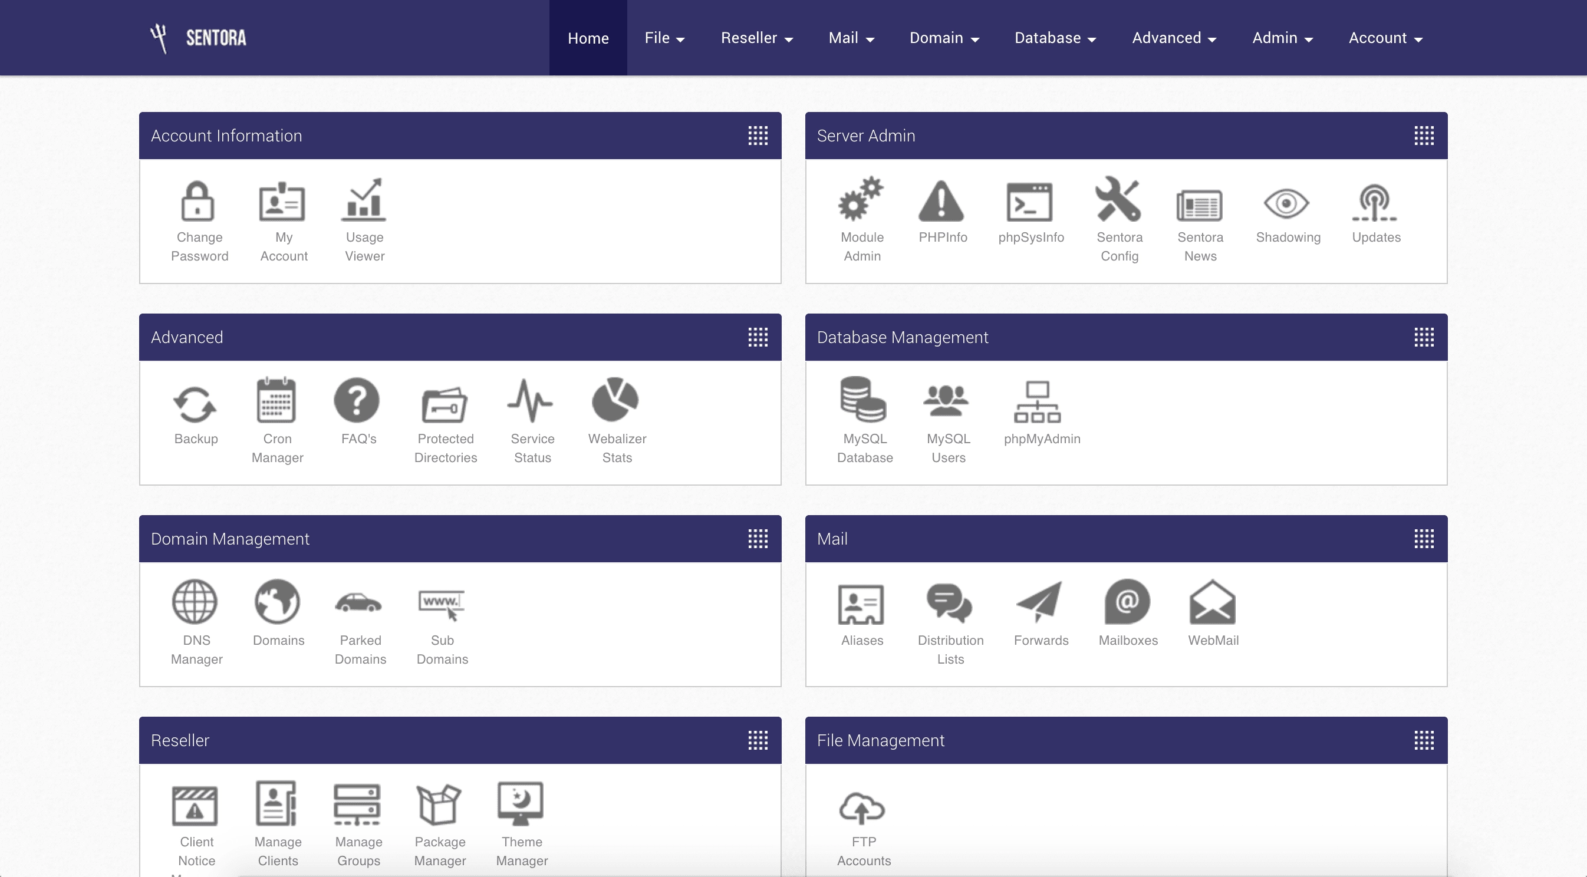Toggle Mail panel grid icon

1424,538
